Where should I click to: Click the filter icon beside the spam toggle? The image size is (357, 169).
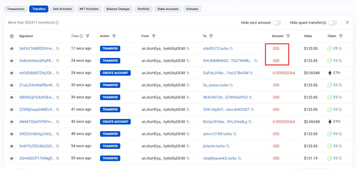tap(347, 23)
